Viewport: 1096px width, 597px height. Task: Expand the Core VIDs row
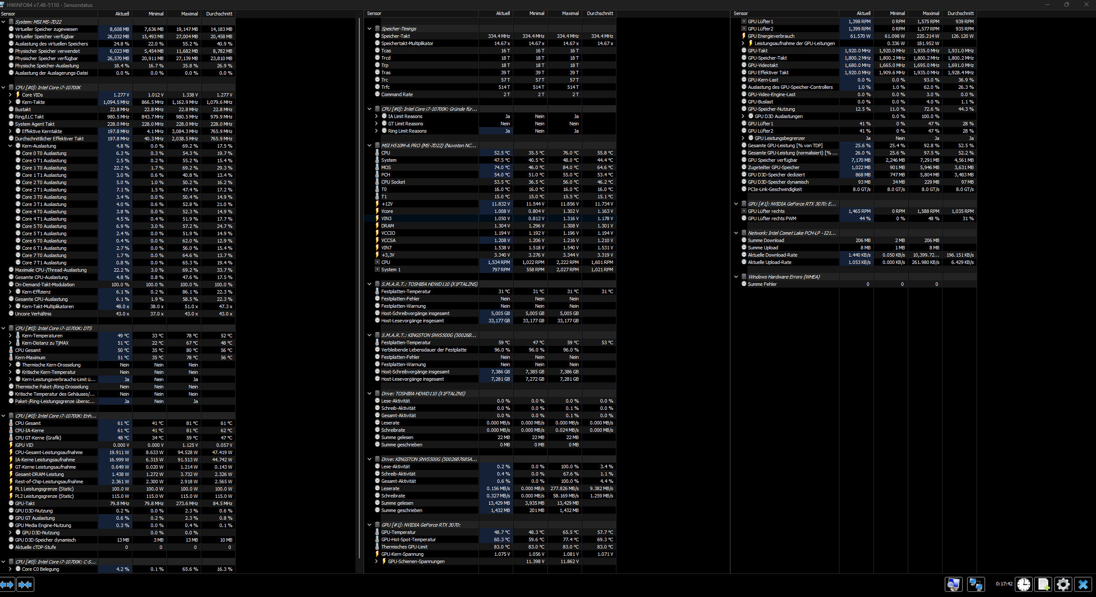pos(10,95)
